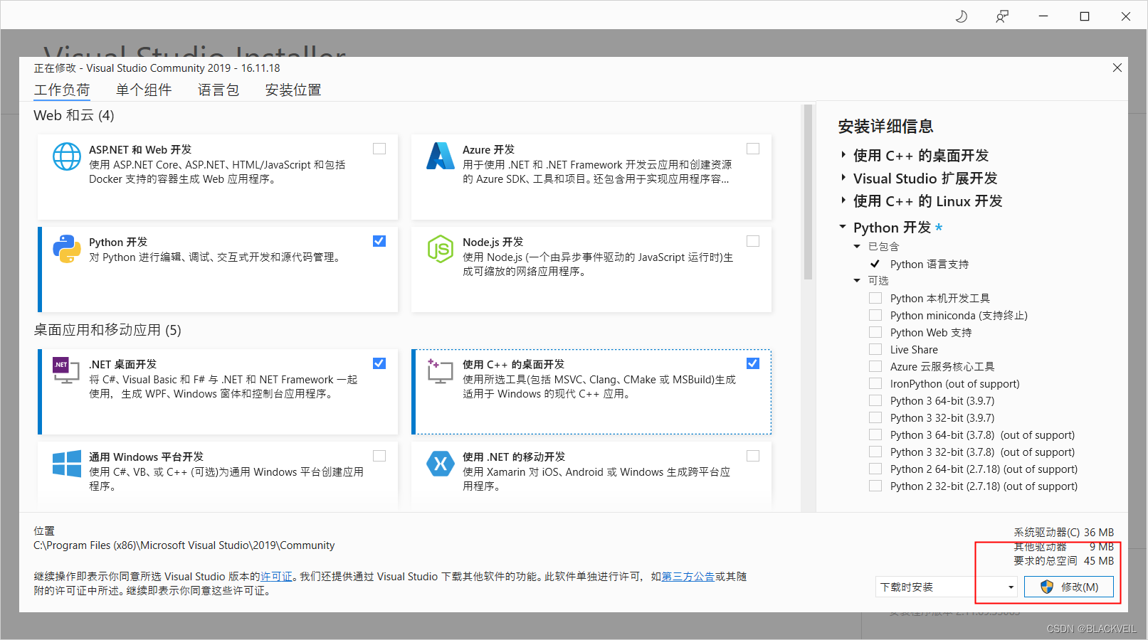Viewport: 1148px width, 640px height.
Task: Enable the Azure 开发 workload checkbox
Action: coord(753,149)
